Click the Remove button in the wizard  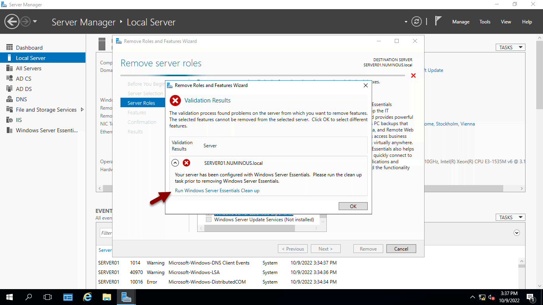click(x=368, y=249)
